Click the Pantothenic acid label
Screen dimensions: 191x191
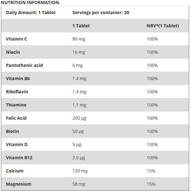24,65
